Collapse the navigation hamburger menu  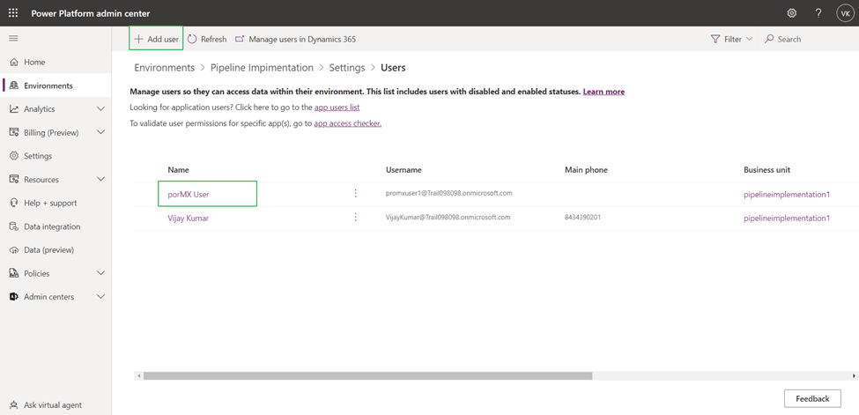coord(13,39)
